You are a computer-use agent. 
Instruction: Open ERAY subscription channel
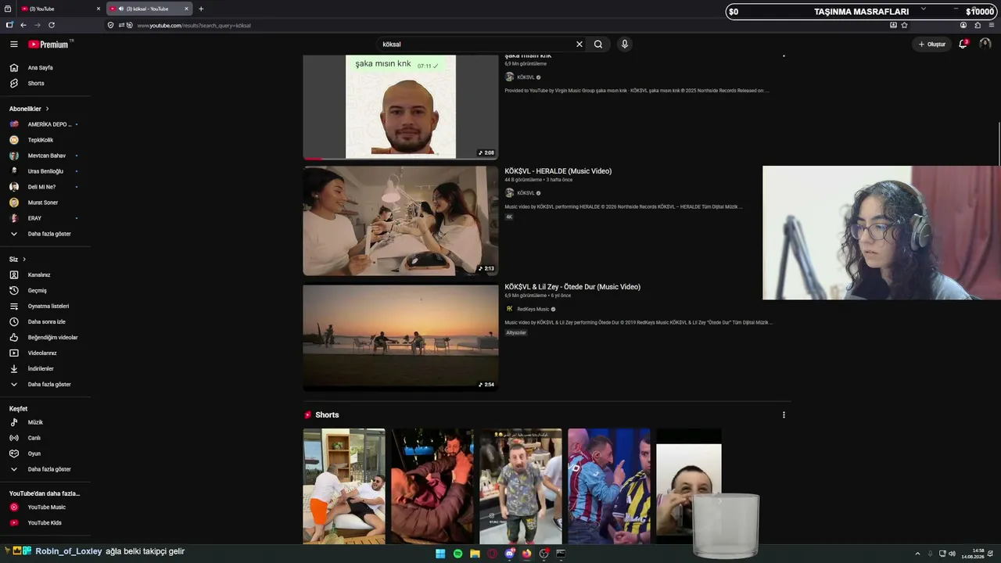point(45,218)
